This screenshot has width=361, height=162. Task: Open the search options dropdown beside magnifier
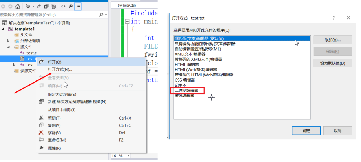point(106,15)
